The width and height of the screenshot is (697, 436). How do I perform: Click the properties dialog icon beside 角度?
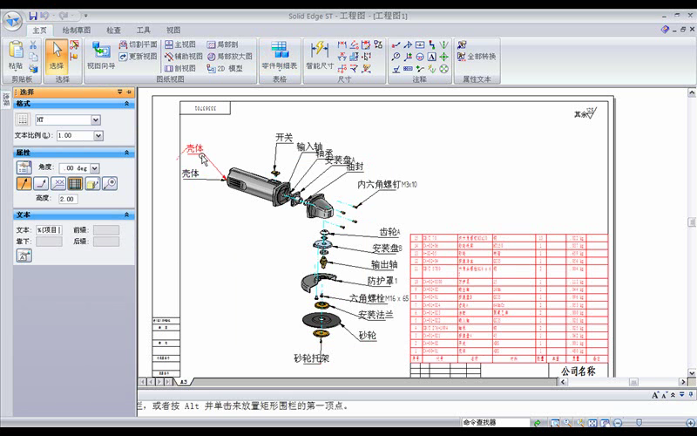(24, 167)
